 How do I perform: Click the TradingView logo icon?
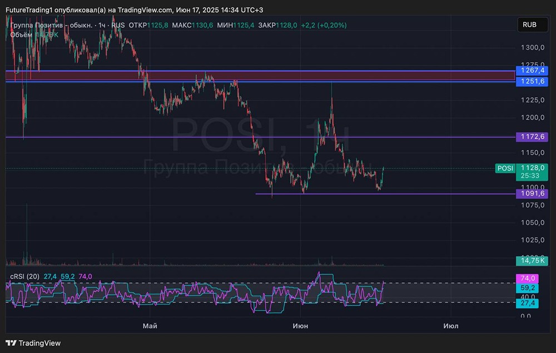(11, 343)
